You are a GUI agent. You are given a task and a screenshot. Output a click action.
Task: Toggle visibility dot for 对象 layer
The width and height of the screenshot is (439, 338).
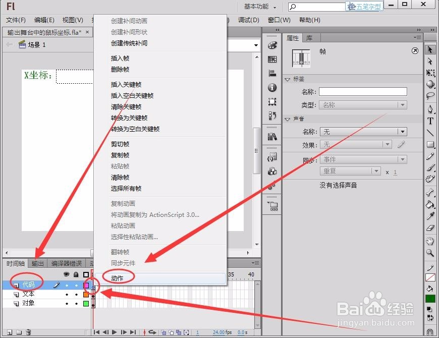coord(67,304)
